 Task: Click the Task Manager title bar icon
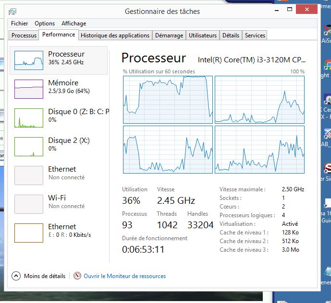(12, 12)
